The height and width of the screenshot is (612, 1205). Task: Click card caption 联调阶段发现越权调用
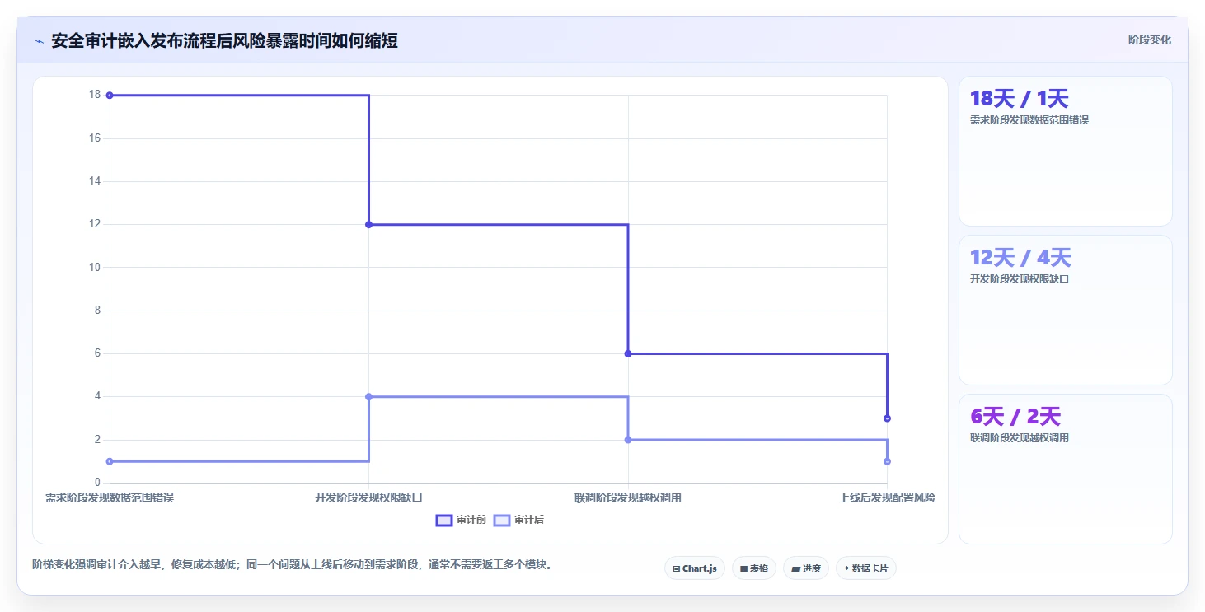pos(1020,438)
